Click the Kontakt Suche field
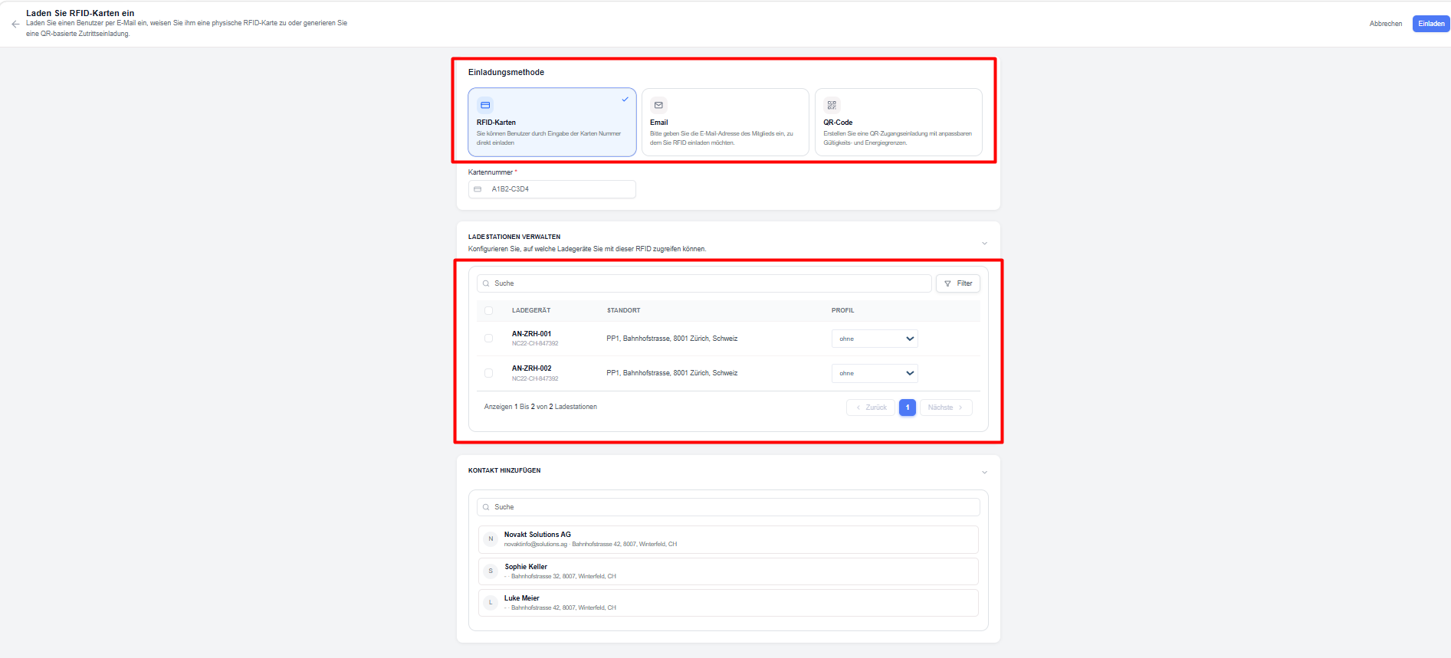 [728, 507]
